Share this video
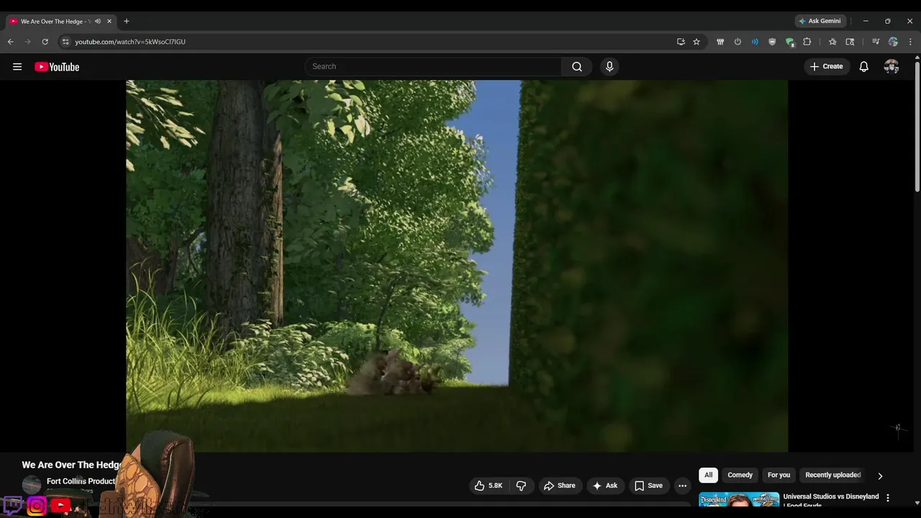 click(x=560, y=486)
